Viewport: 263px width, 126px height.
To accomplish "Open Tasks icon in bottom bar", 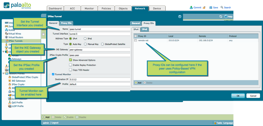I will pos(214,123).
